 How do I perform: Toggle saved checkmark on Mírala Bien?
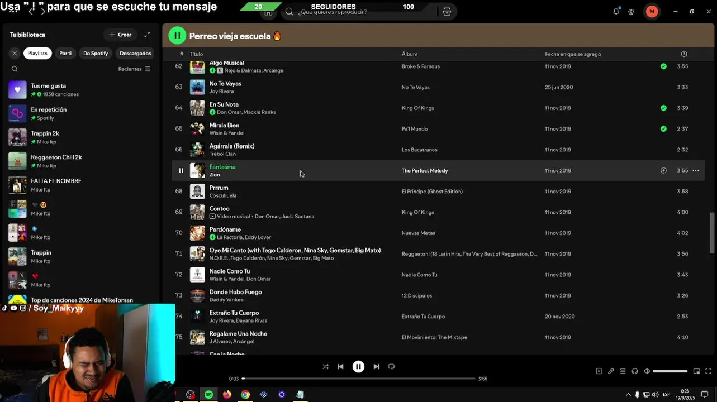pos(663,128)
